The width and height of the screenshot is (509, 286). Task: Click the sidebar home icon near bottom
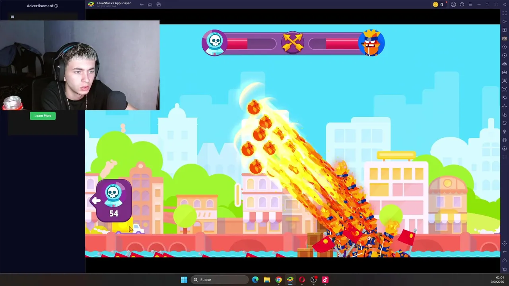505,261
